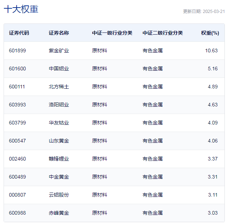Click stock code 603799

17,123
